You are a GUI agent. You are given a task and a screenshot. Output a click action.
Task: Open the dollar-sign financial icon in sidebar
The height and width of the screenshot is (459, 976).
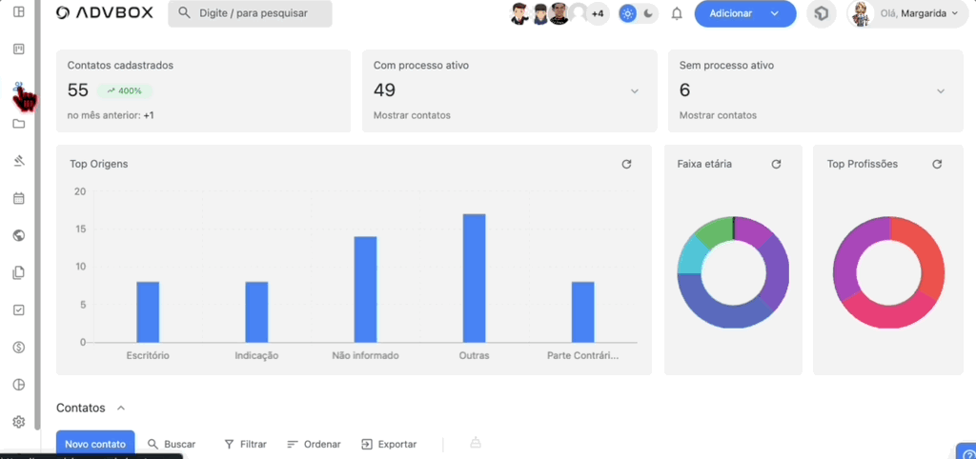click(x=18, y=348)
